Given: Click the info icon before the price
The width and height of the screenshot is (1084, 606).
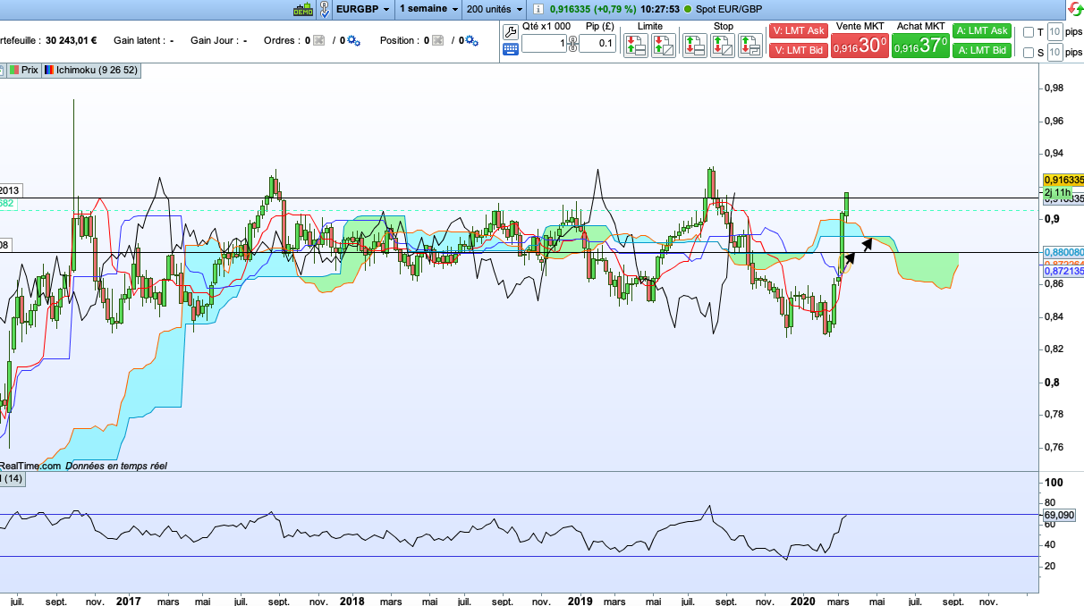Looking at the screenshot, I should 538,9.
